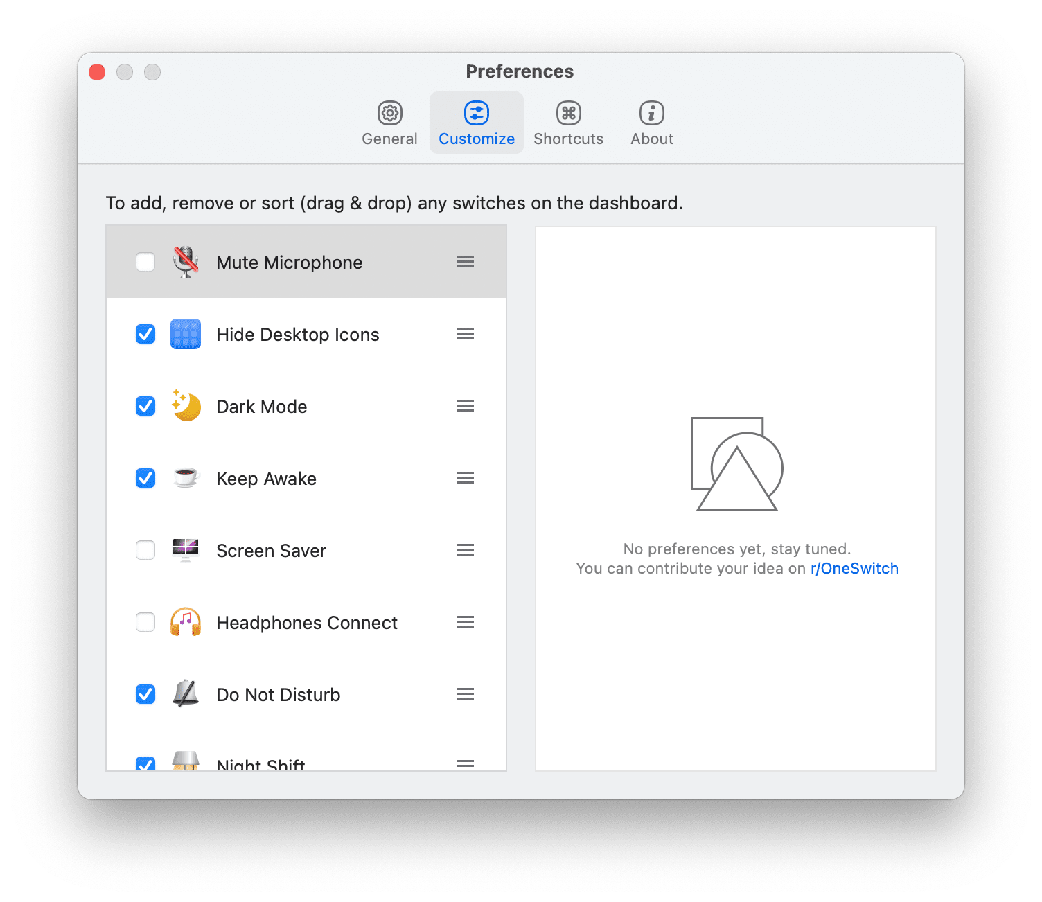Disable the Keep Awake checkbox
This screenshot has width=1042, height=902.
coord(145,478)
